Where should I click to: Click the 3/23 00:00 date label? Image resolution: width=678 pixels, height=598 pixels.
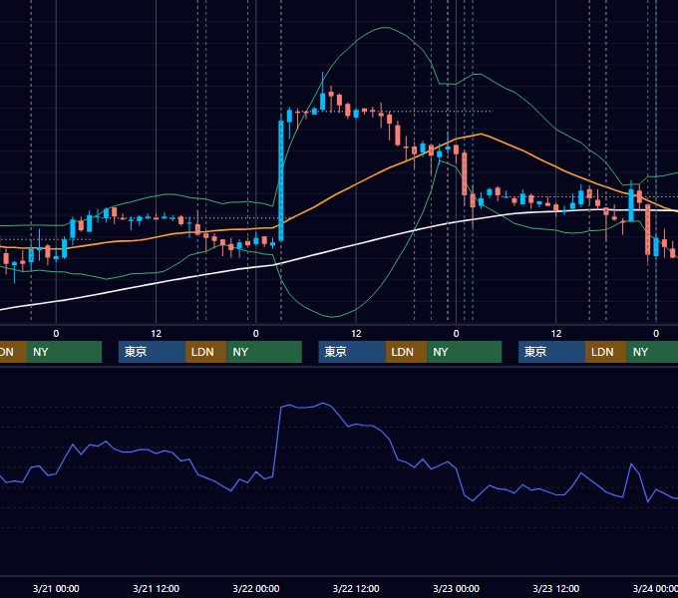pyautogui.click(x=457, y=588)
